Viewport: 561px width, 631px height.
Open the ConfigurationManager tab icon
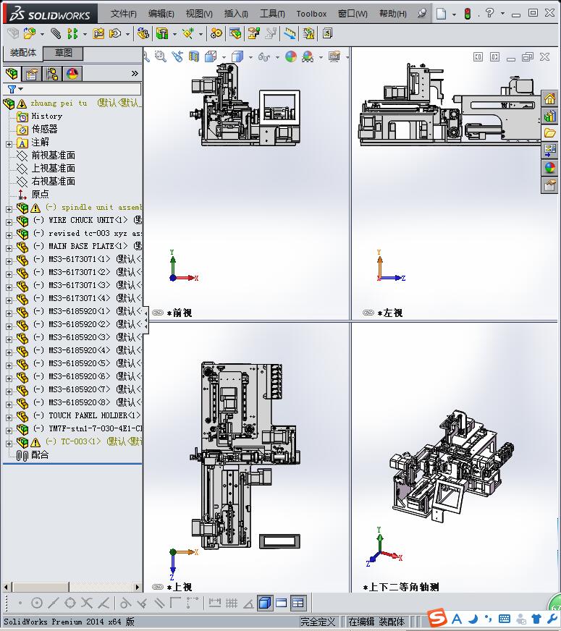(x=52, y=74)
